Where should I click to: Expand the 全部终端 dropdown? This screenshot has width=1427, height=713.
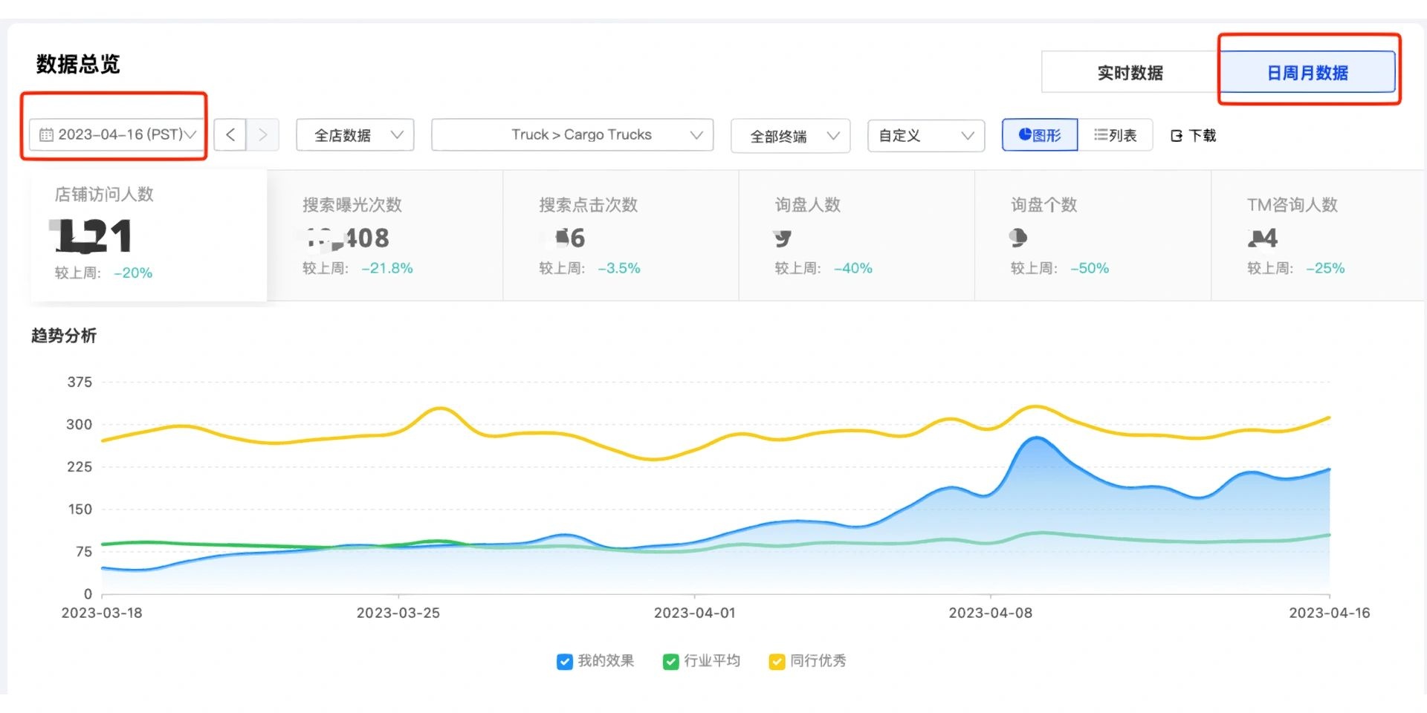(x=791, y=136)
